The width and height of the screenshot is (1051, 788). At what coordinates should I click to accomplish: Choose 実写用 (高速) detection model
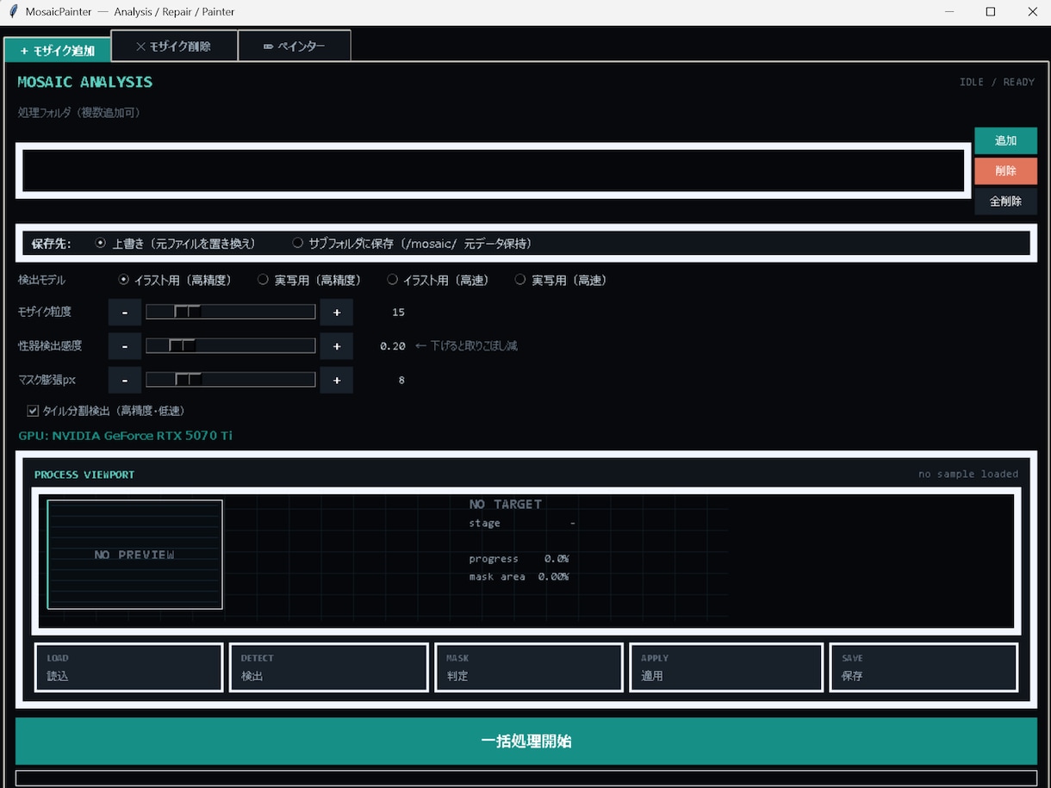point(561,280)
